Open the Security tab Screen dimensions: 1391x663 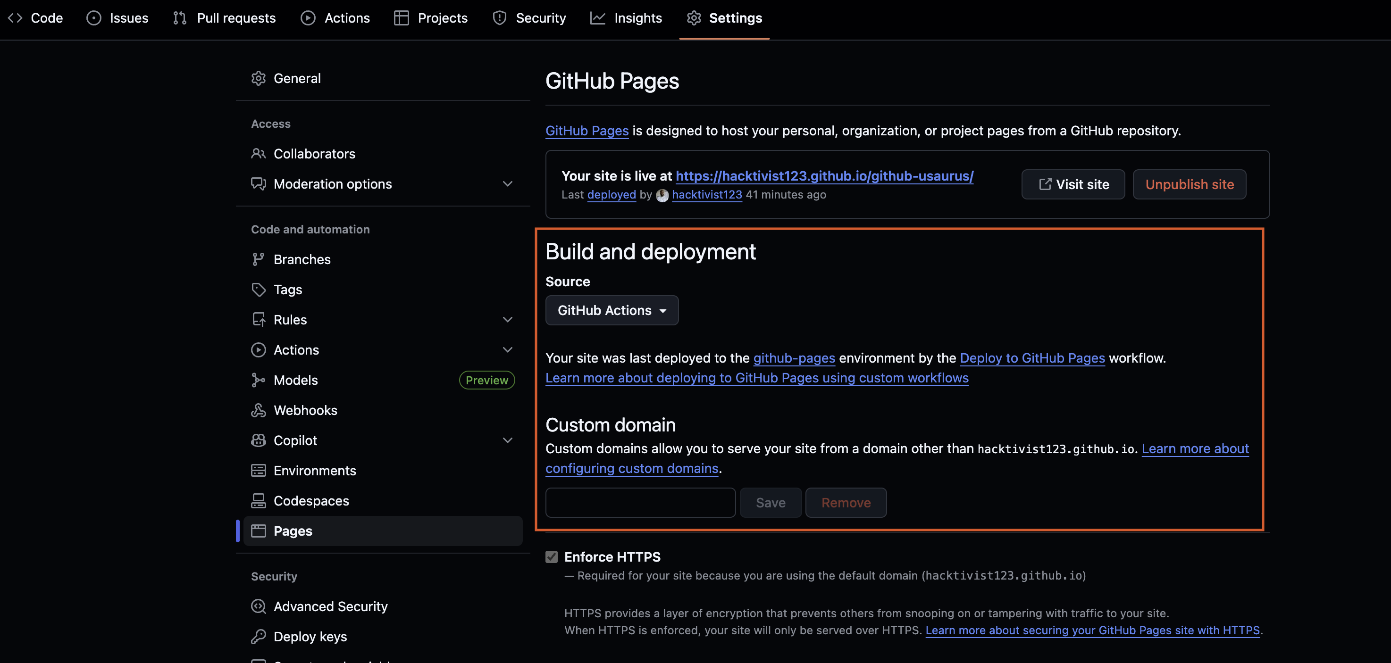529,18
